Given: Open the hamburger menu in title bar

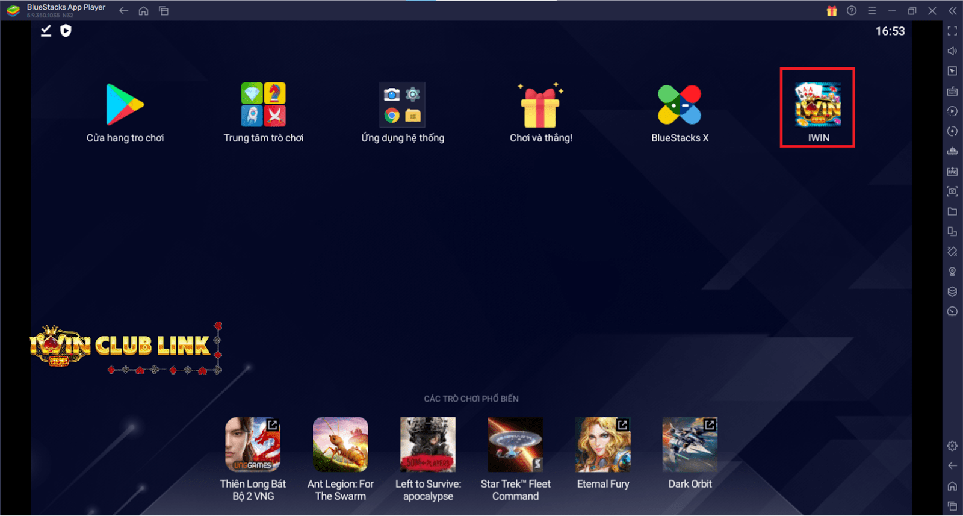Looking at the screenshot, I should tap(872, 11).
